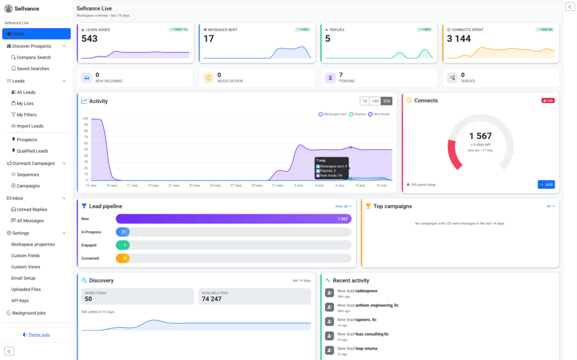Viewport: 577px width, 360px height.
Task: Select the funnel icon for My Filters
Action: pos(12,115)
